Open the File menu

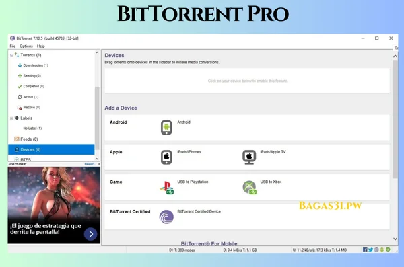[13, 46]
